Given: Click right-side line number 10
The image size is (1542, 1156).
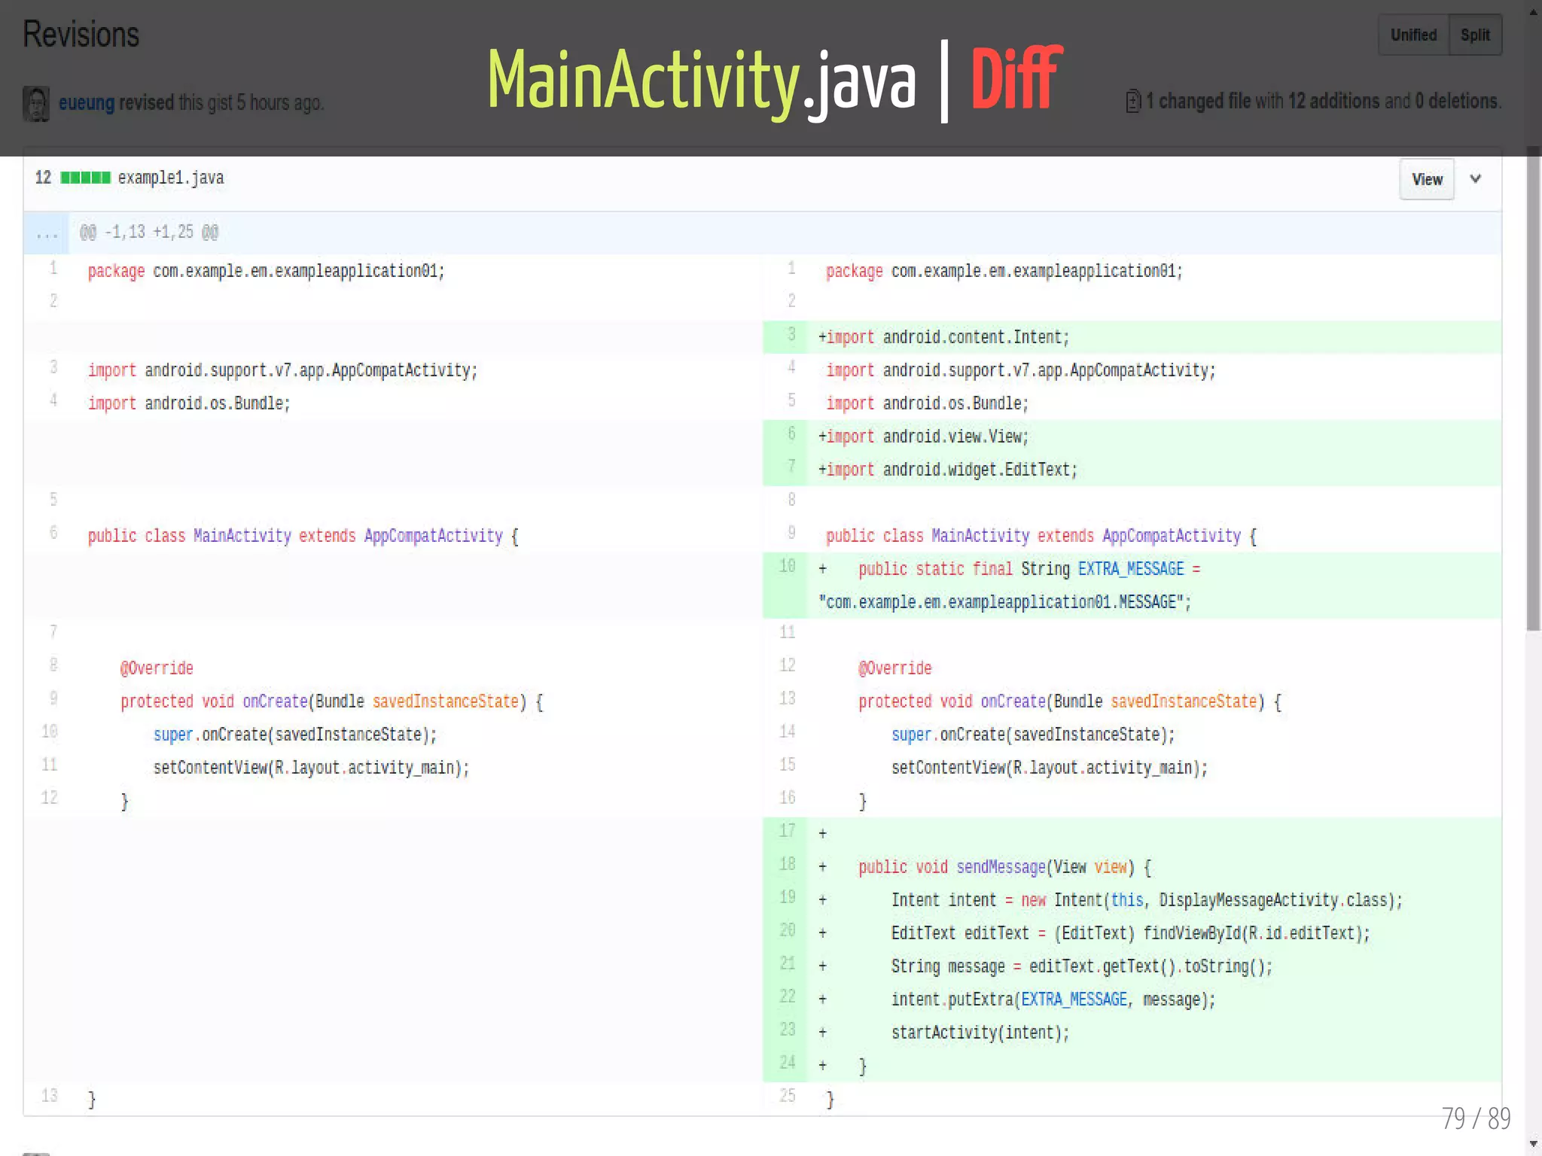Looking at the screenshot, I should pyautogui.click(x=787, y=566).
